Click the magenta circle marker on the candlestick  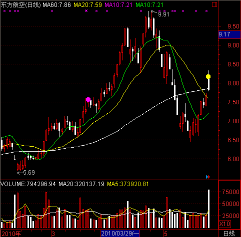point(88,100)
